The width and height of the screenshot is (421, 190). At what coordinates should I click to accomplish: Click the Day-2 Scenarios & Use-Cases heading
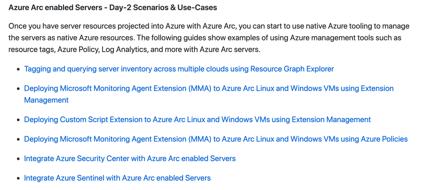[113, 8]
